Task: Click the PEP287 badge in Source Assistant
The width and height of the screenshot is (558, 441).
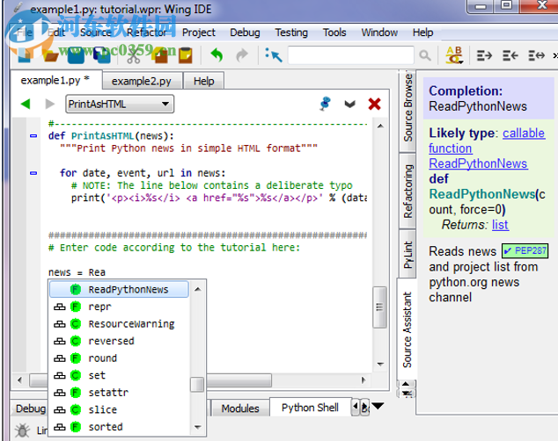Action: pos(525,250)
